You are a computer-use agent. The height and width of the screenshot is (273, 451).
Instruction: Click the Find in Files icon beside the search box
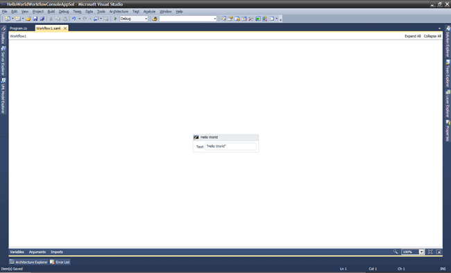tap(155, 19)
